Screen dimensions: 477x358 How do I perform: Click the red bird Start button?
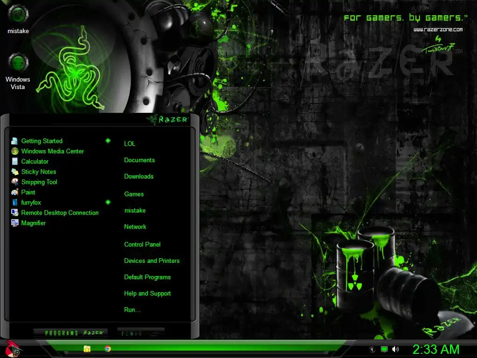[13, 349]
